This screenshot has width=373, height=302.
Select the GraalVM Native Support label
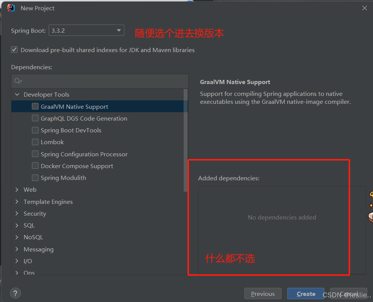point(74,107)
